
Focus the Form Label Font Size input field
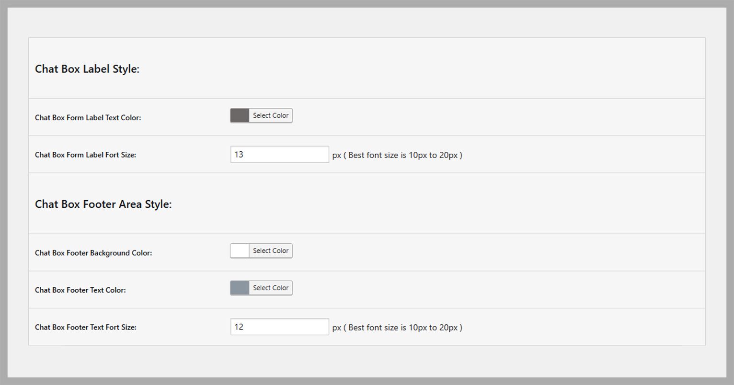[x=279, y=154]
